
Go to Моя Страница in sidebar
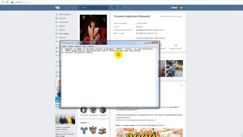[65, 14]
